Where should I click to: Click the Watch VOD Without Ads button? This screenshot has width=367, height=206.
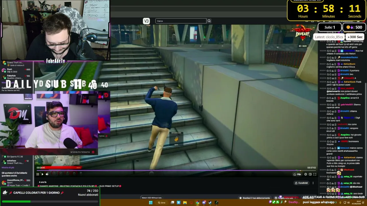pos(152,198)
